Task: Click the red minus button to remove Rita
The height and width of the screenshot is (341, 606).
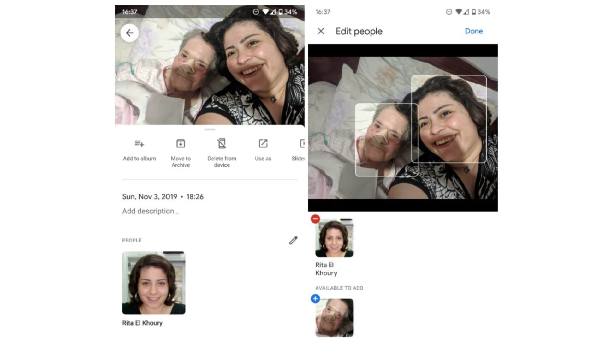Action: (316, 218)
